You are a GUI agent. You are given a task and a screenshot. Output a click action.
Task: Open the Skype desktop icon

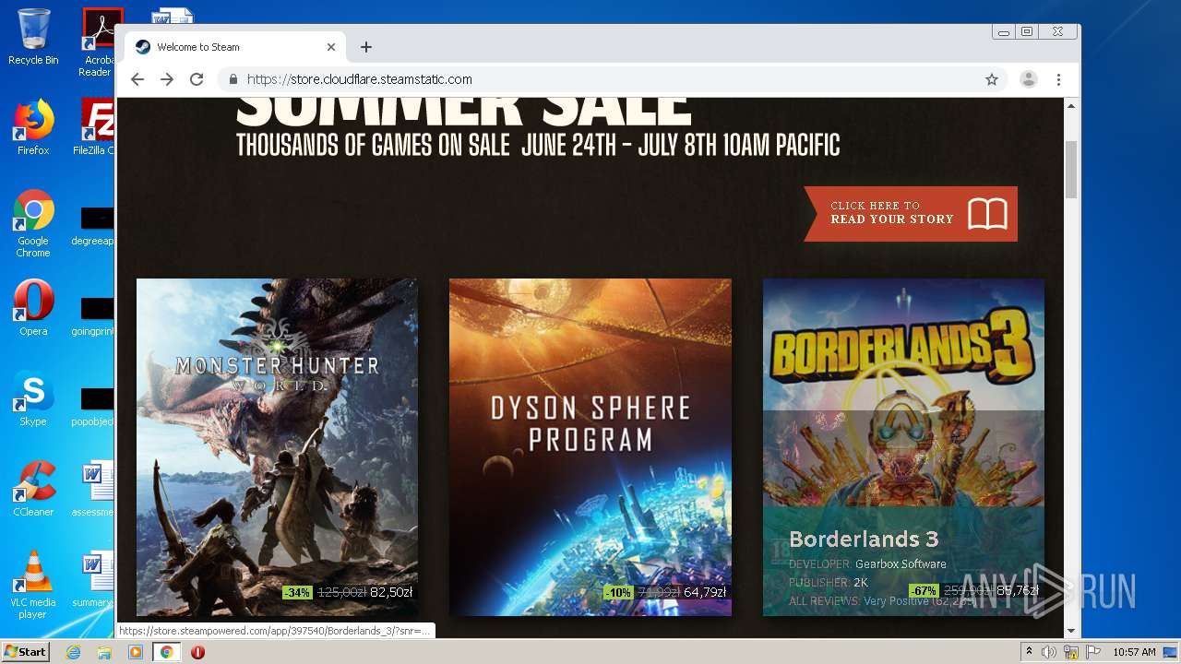(x=33, y=398)
